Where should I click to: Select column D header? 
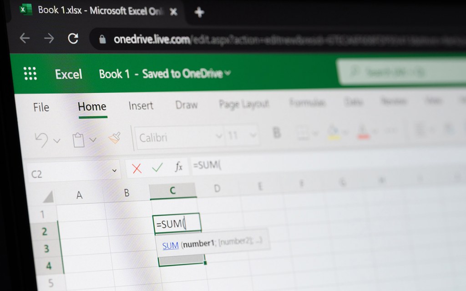pos(217,188)
